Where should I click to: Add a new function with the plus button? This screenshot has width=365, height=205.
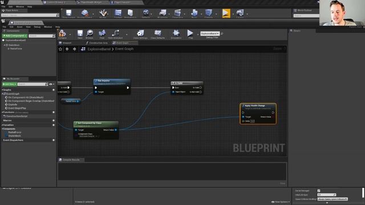click(54, 112)
